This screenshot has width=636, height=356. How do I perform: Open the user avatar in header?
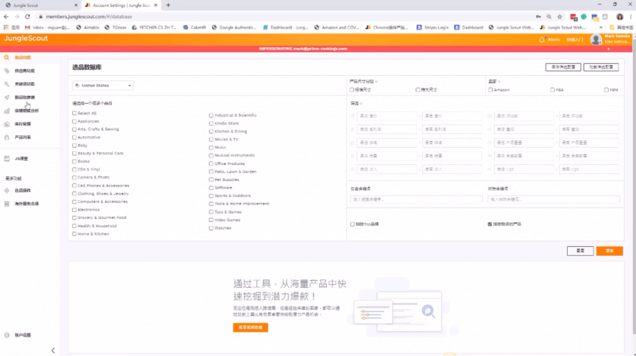pyautogui.click(x=596, y=39)
